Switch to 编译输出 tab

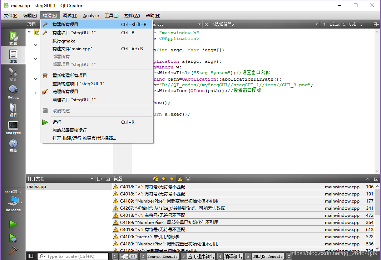230,256
